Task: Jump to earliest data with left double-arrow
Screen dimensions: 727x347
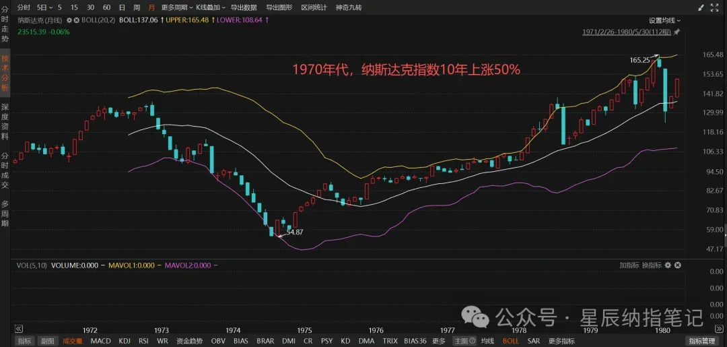Action: click(x=19, y=329)
